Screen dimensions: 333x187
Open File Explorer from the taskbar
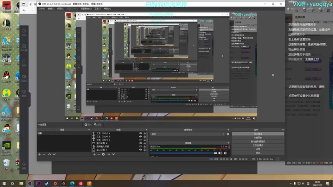click(x=21, y=183)
